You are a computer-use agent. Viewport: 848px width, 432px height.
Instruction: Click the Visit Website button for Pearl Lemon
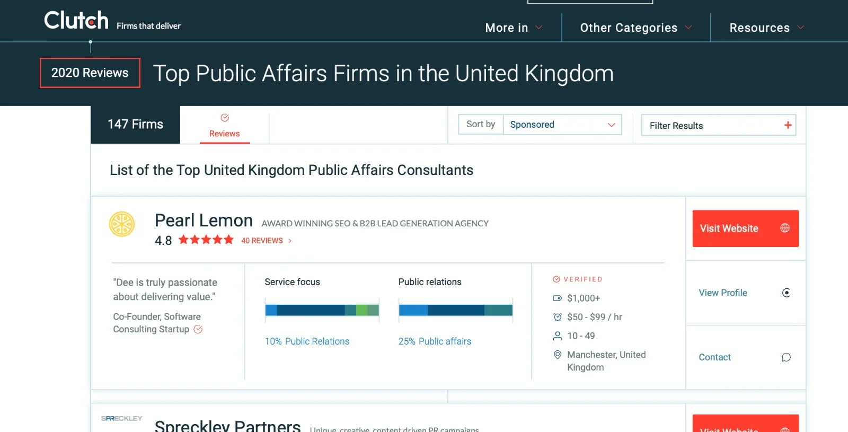coord(745,228)
